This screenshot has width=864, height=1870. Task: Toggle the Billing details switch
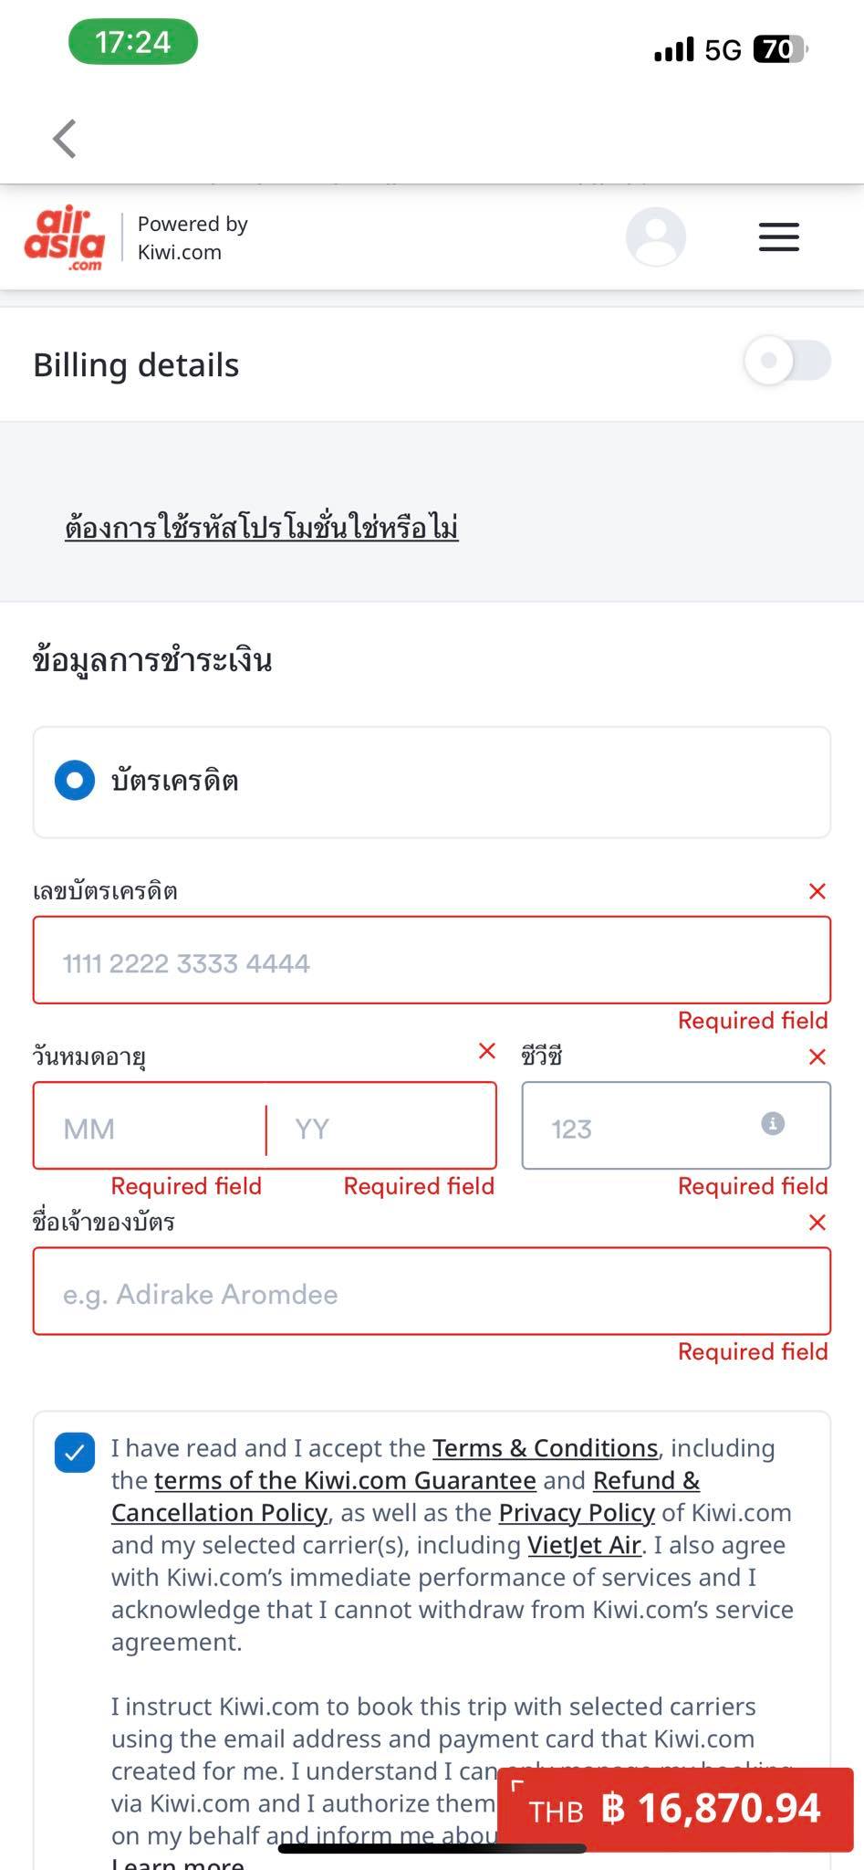(787, 361)
